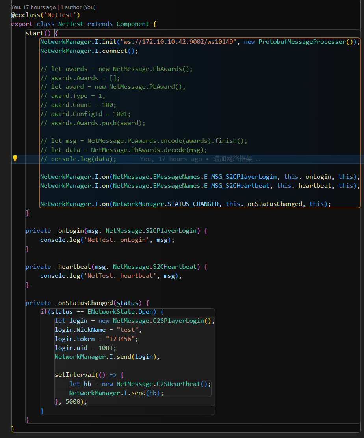Click the comment "// awards.Awards.push(award);"
This screenshot has height=438, width=364.
[93, 123]
